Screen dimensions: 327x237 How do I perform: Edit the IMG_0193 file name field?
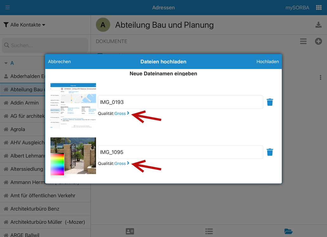pos(180,102)
